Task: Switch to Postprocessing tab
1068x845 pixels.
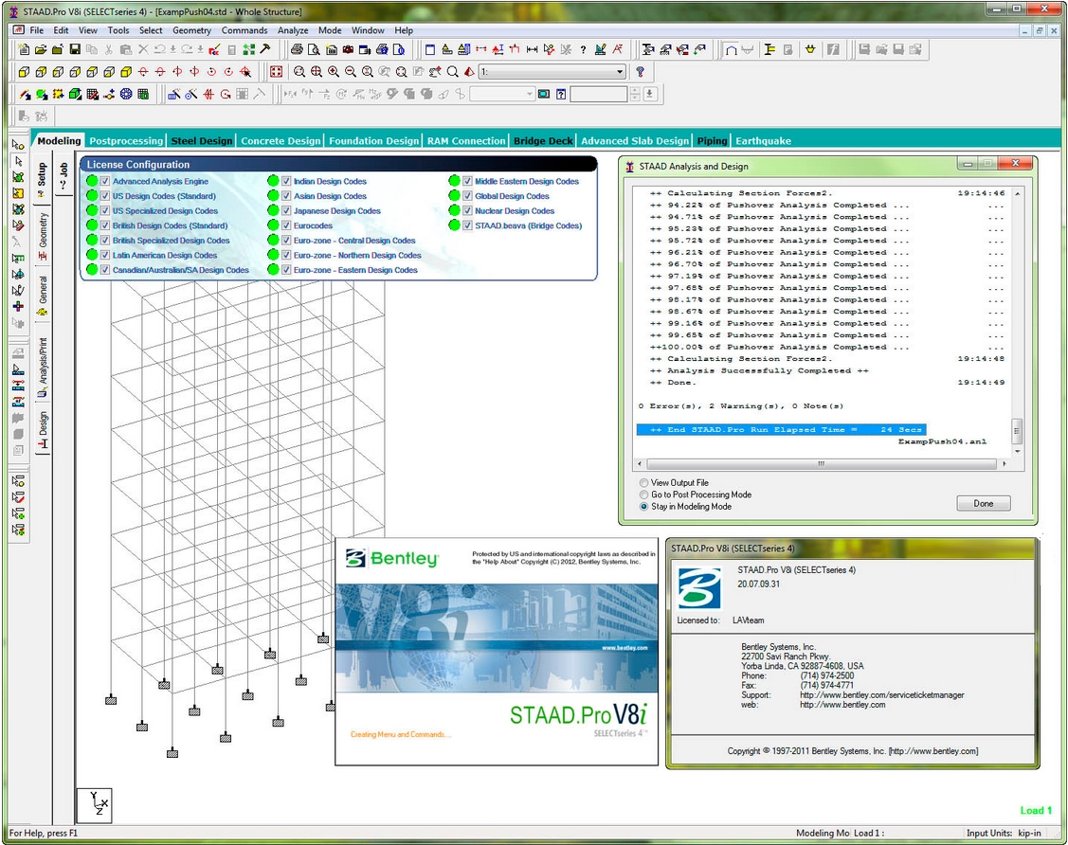Action: click(126, 141)
